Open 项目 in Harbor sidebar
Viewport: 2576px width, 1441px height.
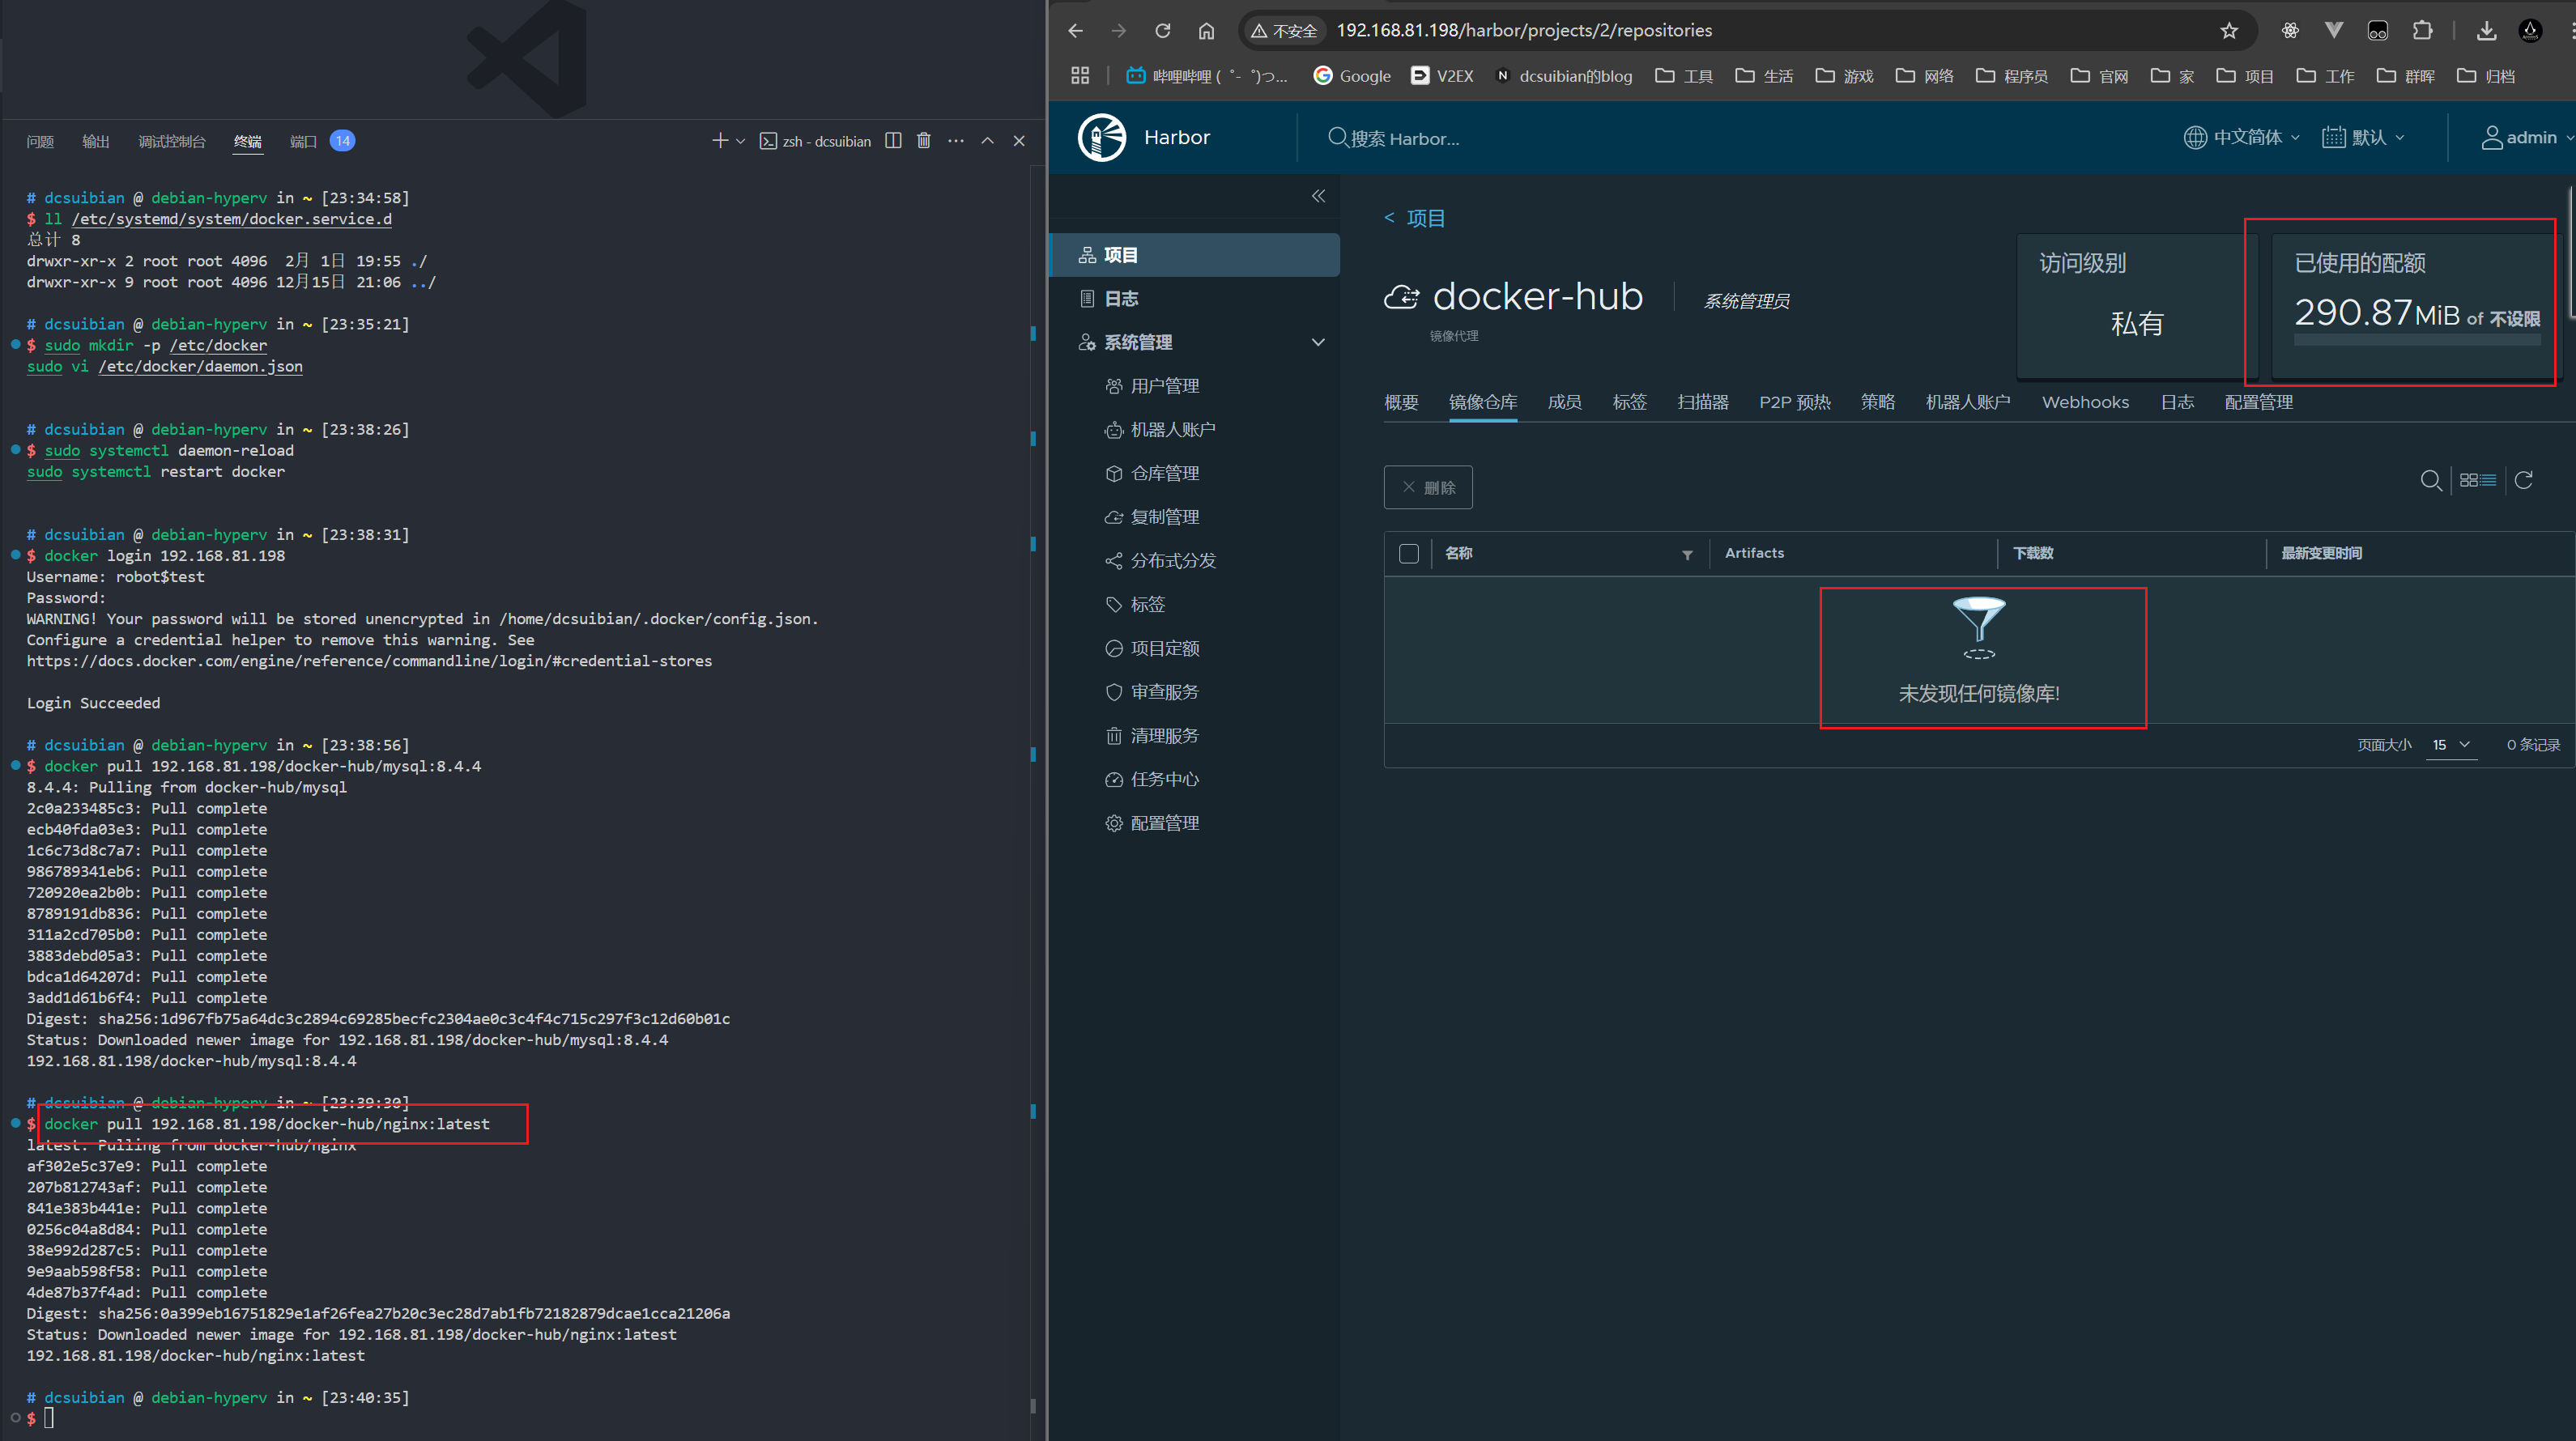tap(1195, 255)
